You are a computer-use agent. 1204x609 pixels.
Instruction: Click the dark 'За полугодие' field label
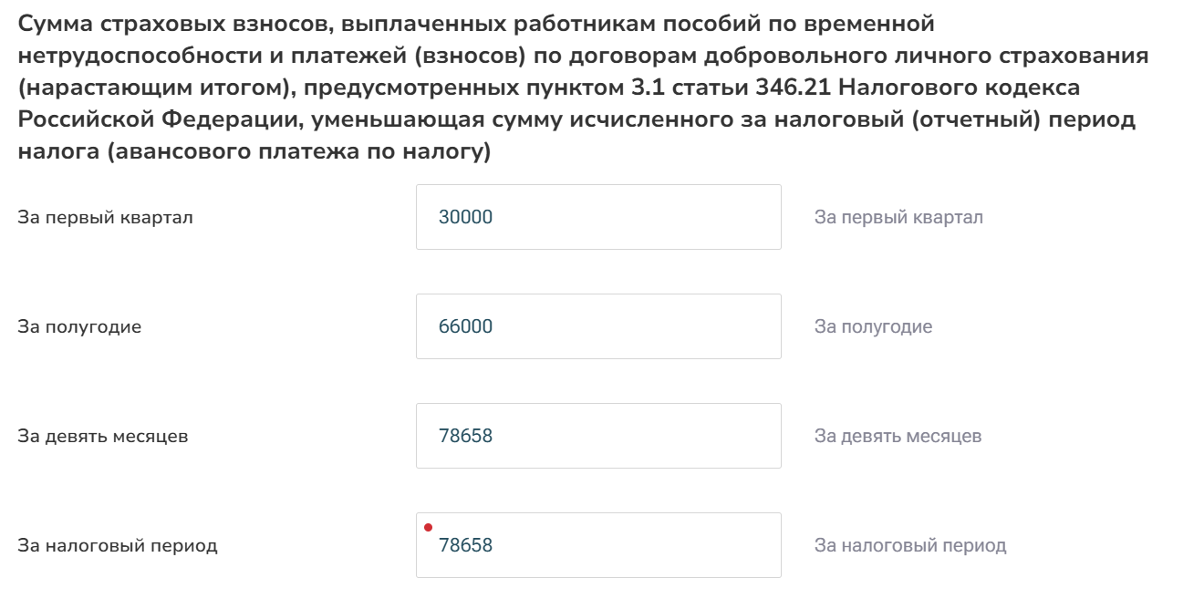click(x=79, y=327)
